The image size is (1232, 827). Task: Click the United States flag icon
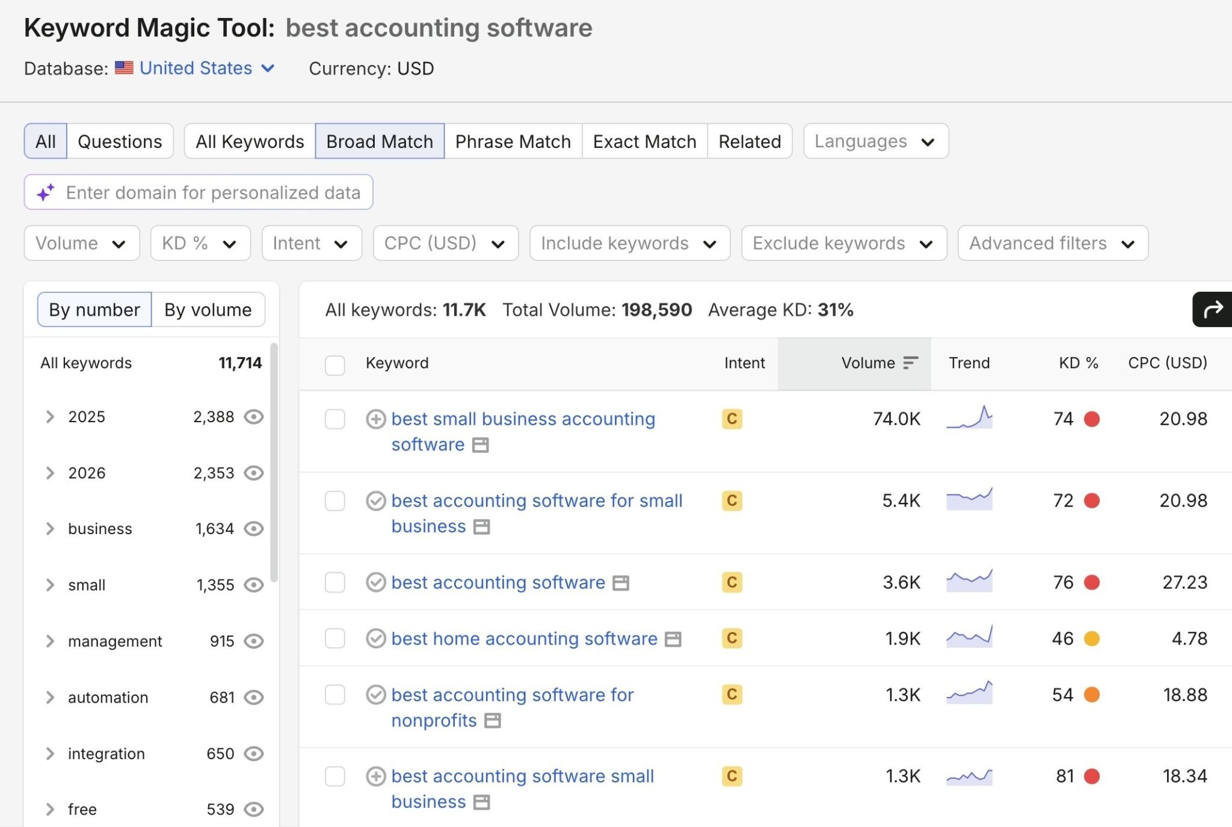click(x=124, y=68)
